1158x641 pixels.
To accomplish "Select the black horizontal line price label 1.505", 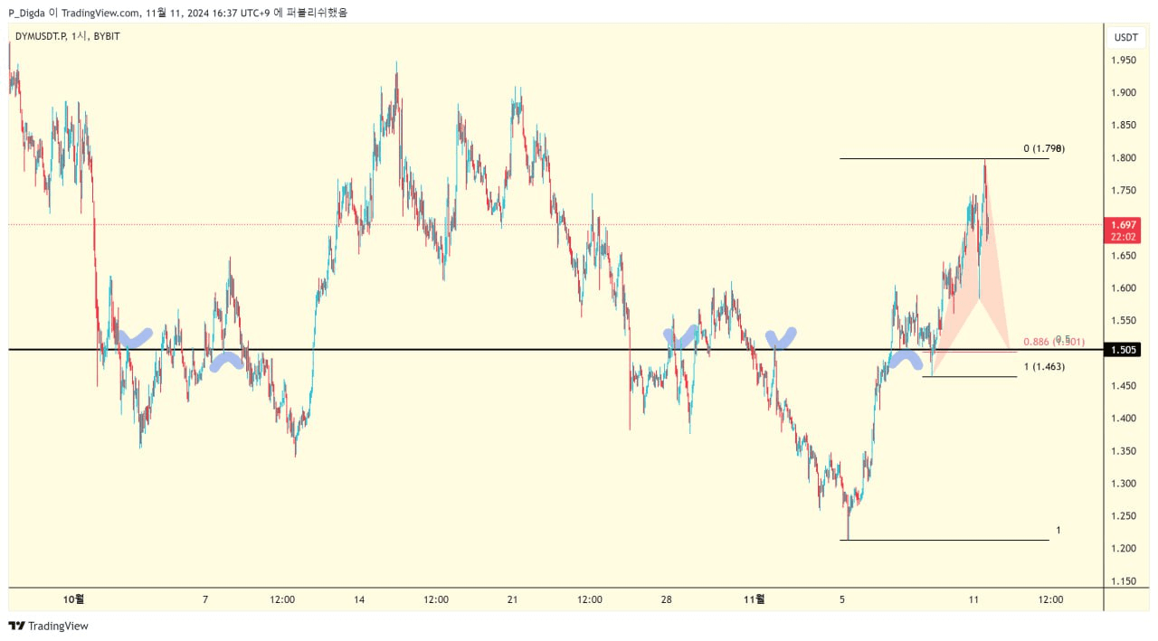I will click(1125, 350).
